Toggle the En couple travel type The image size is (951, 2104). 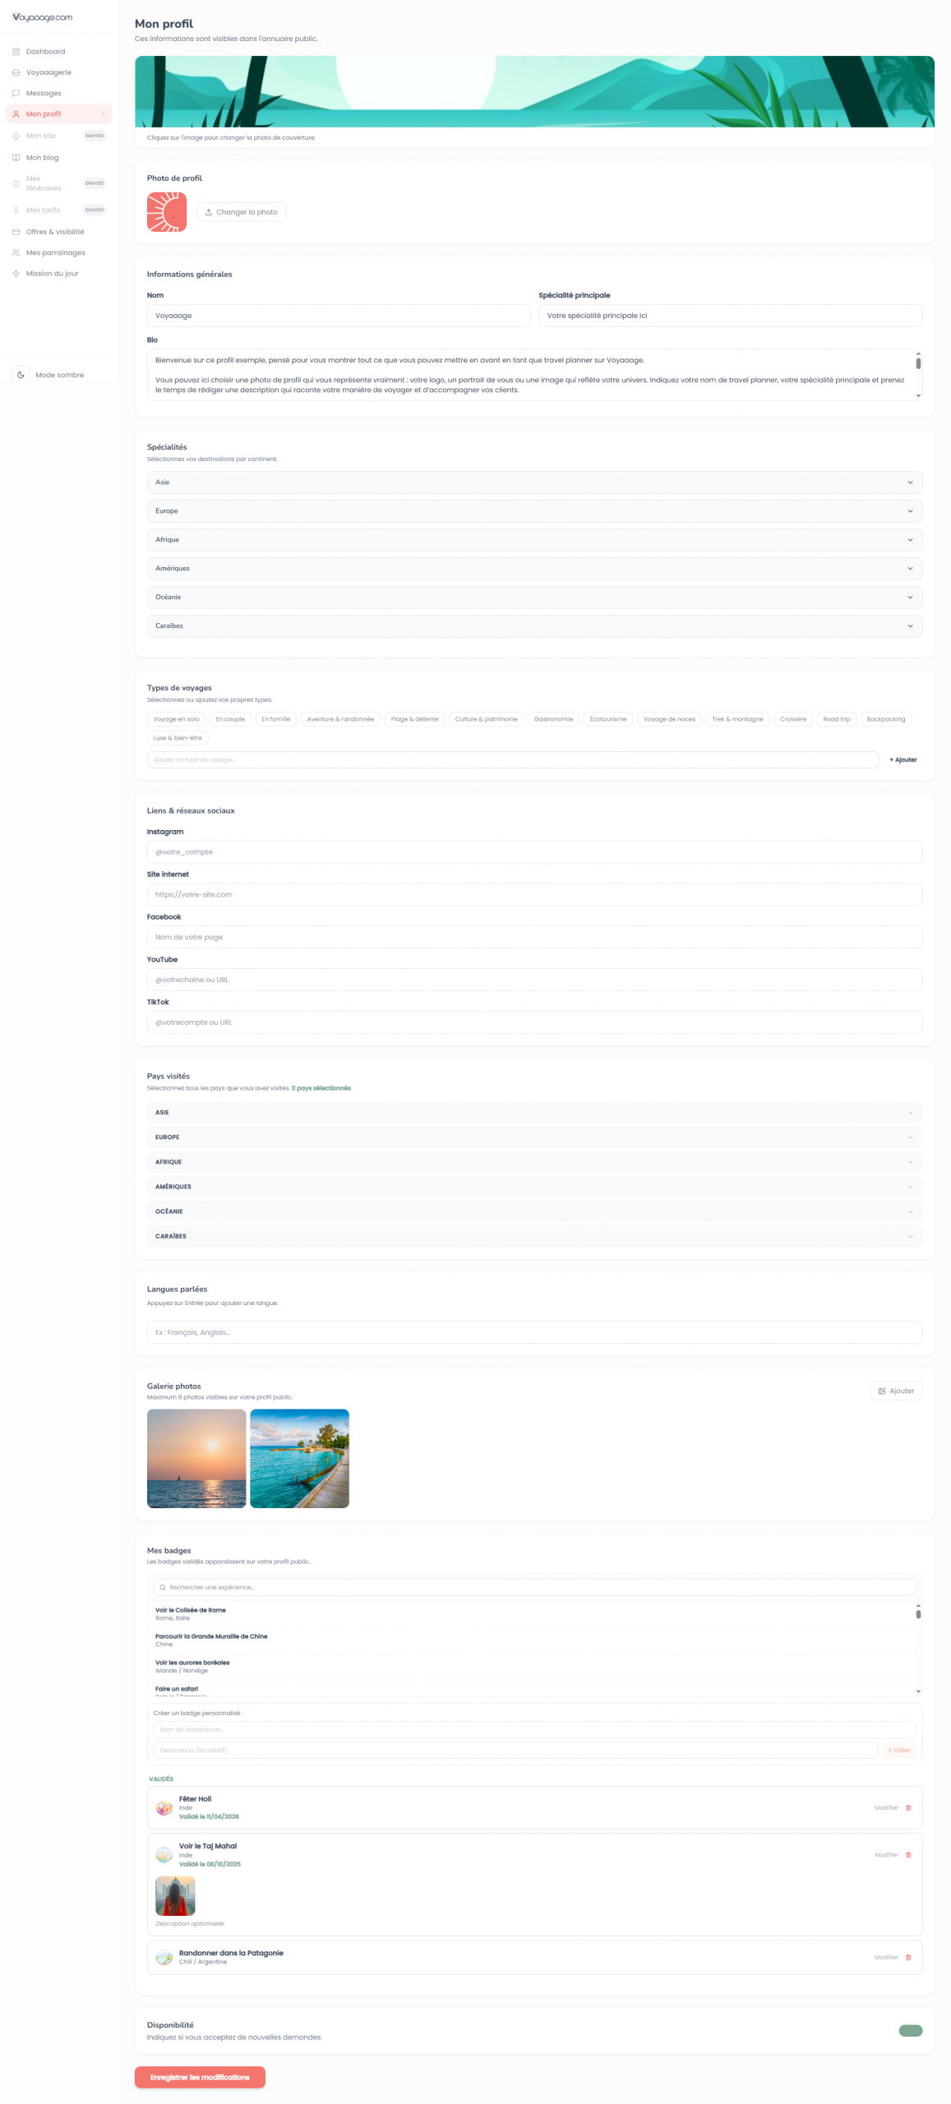coord(230,719)
